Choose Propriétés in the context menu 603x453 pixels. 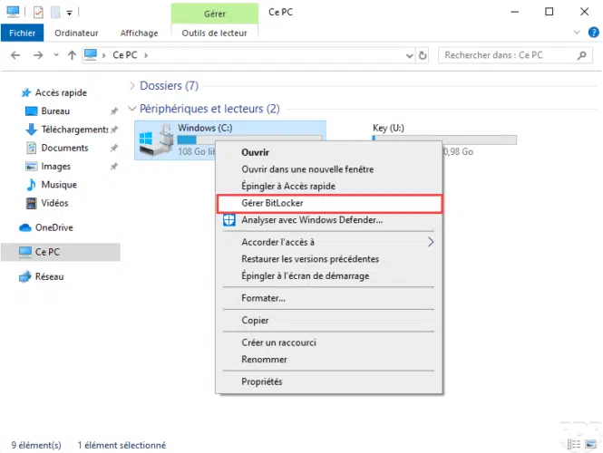tap(262, 382)
